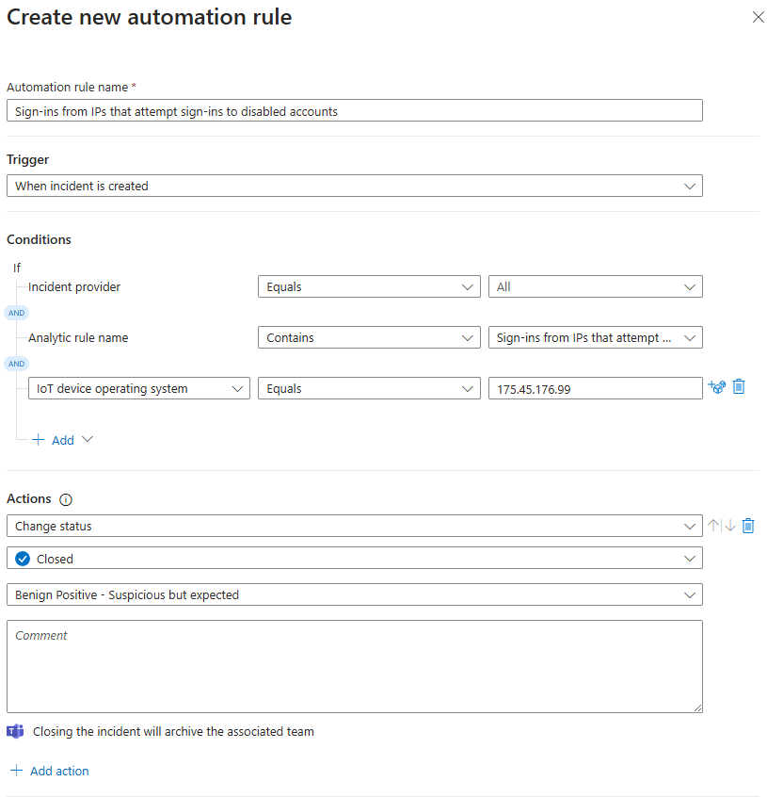Viewport: 767px width, 797px height.
Task: Move the Change status action down
Action: (729, 526)
